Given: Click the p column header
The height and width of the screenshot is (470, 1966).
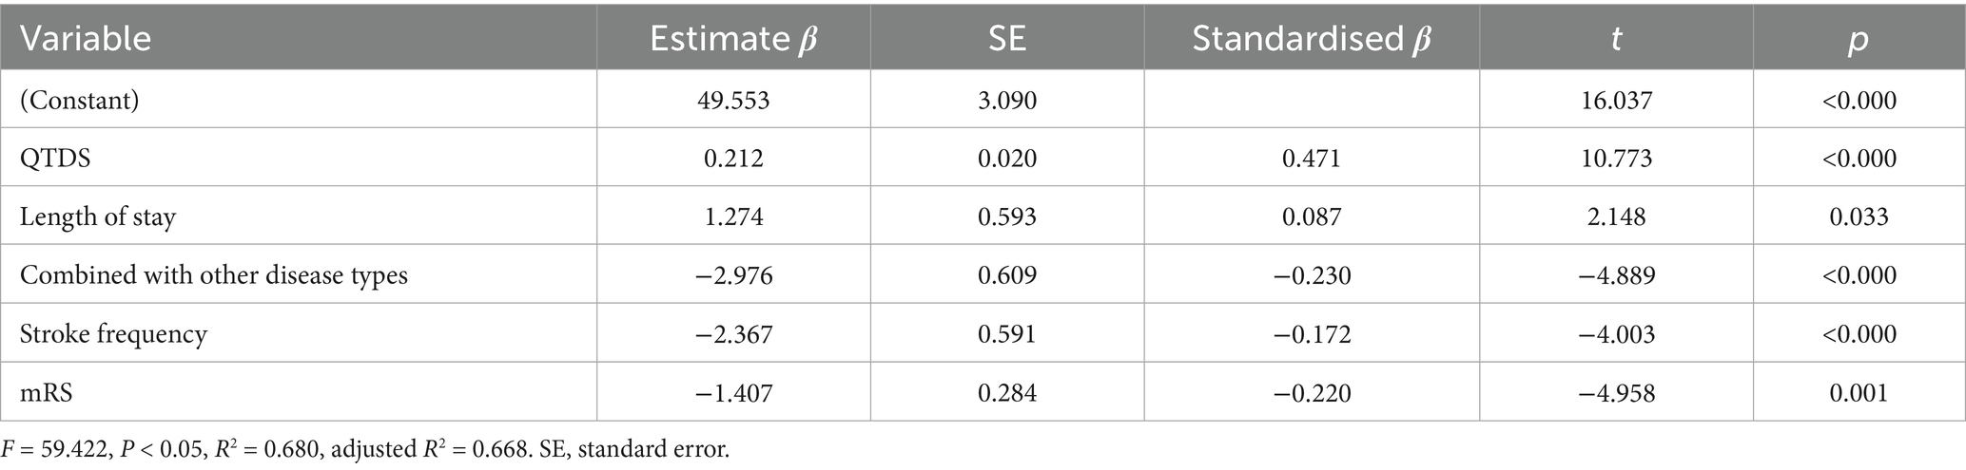Looking at the screenshot, I should click(x=1859, y=38).
